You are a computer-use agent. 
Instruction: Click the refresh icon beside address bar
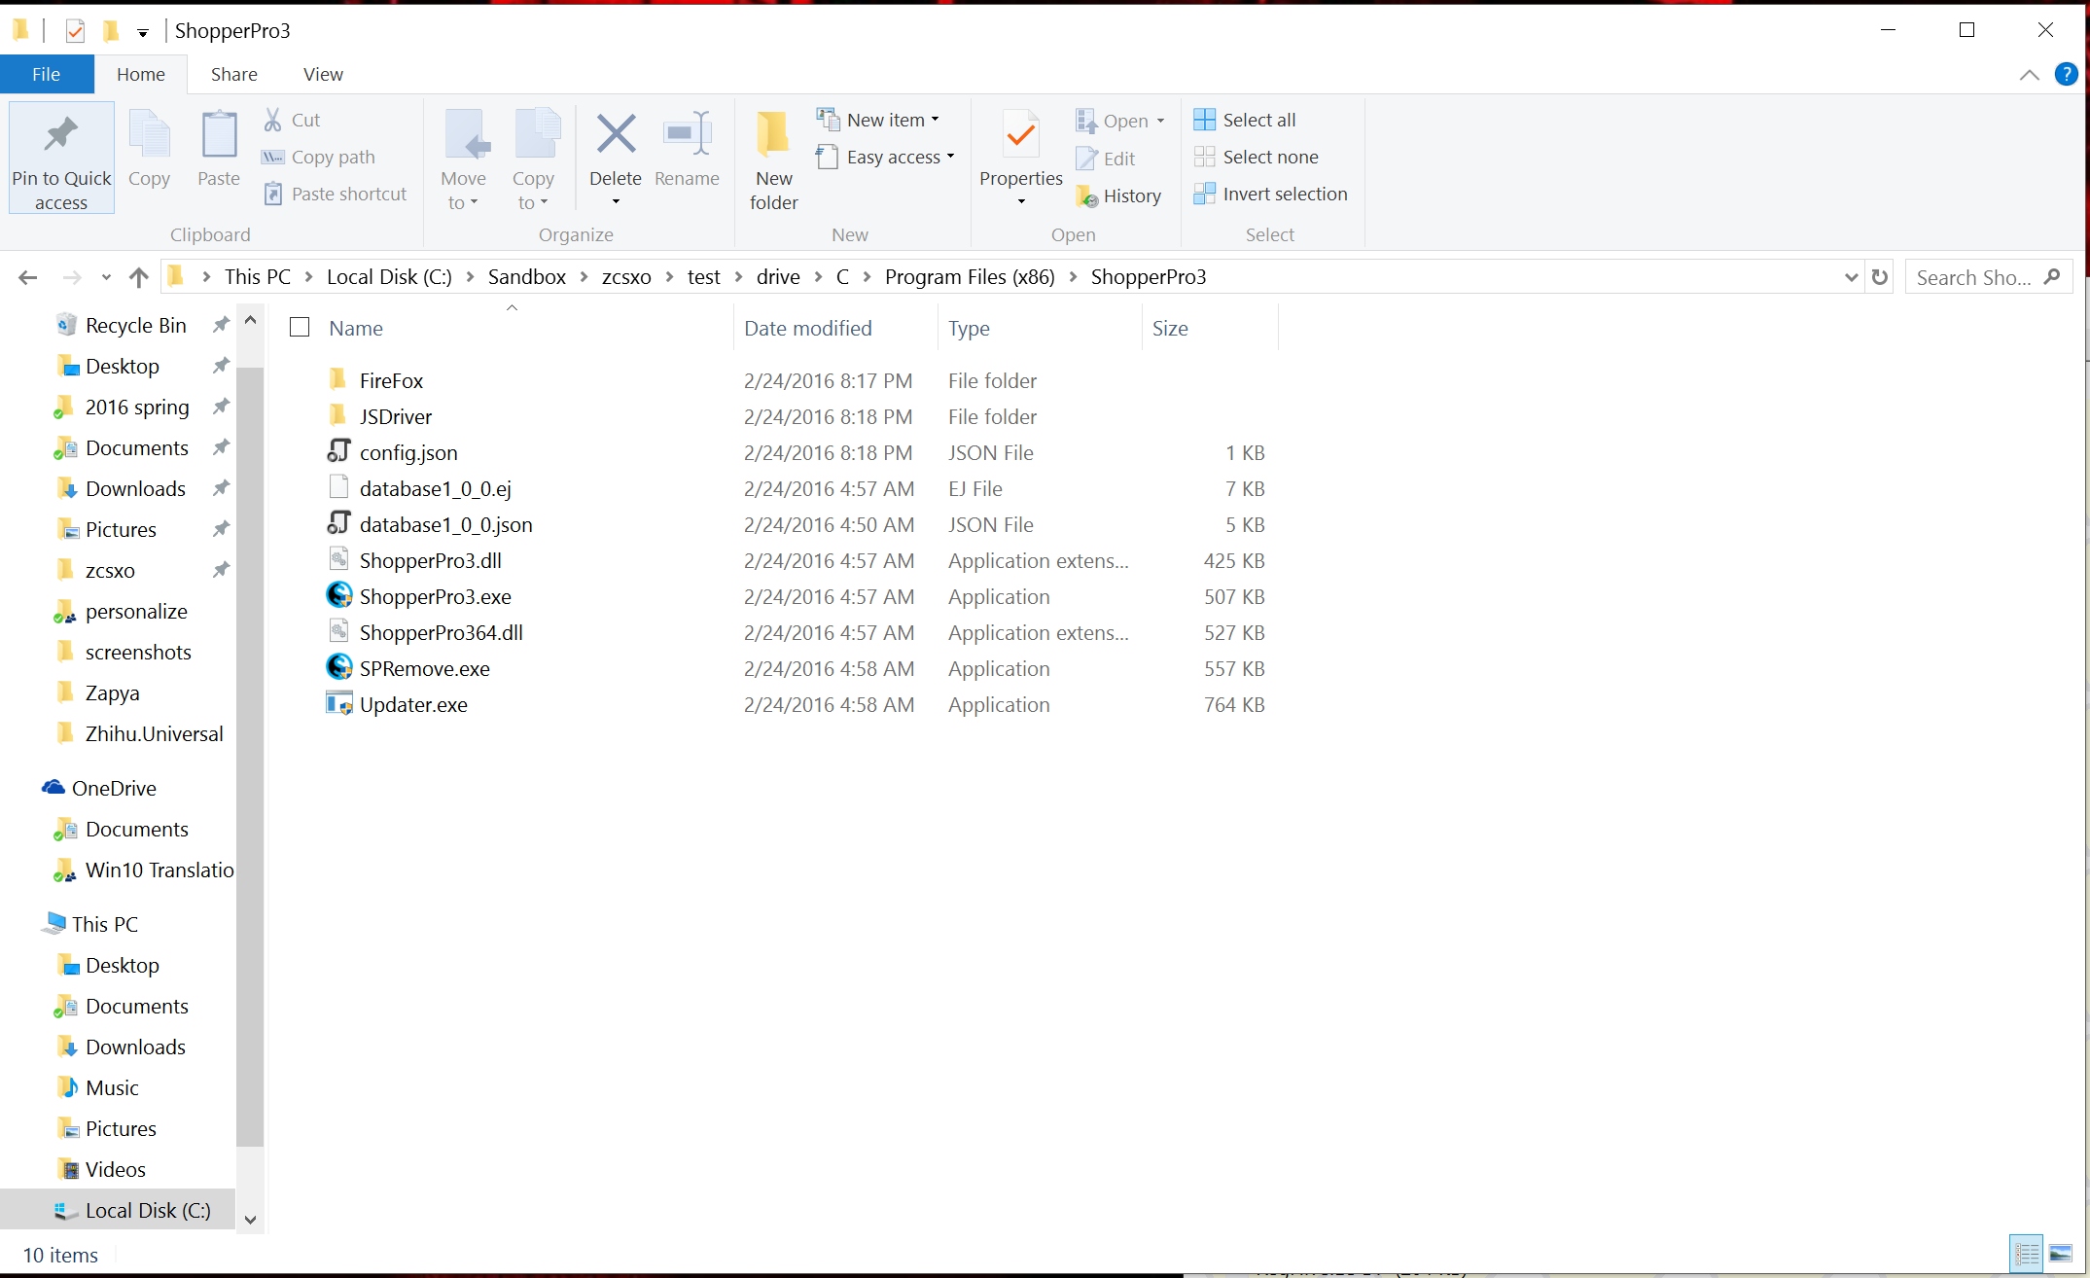pos(1880,277)
